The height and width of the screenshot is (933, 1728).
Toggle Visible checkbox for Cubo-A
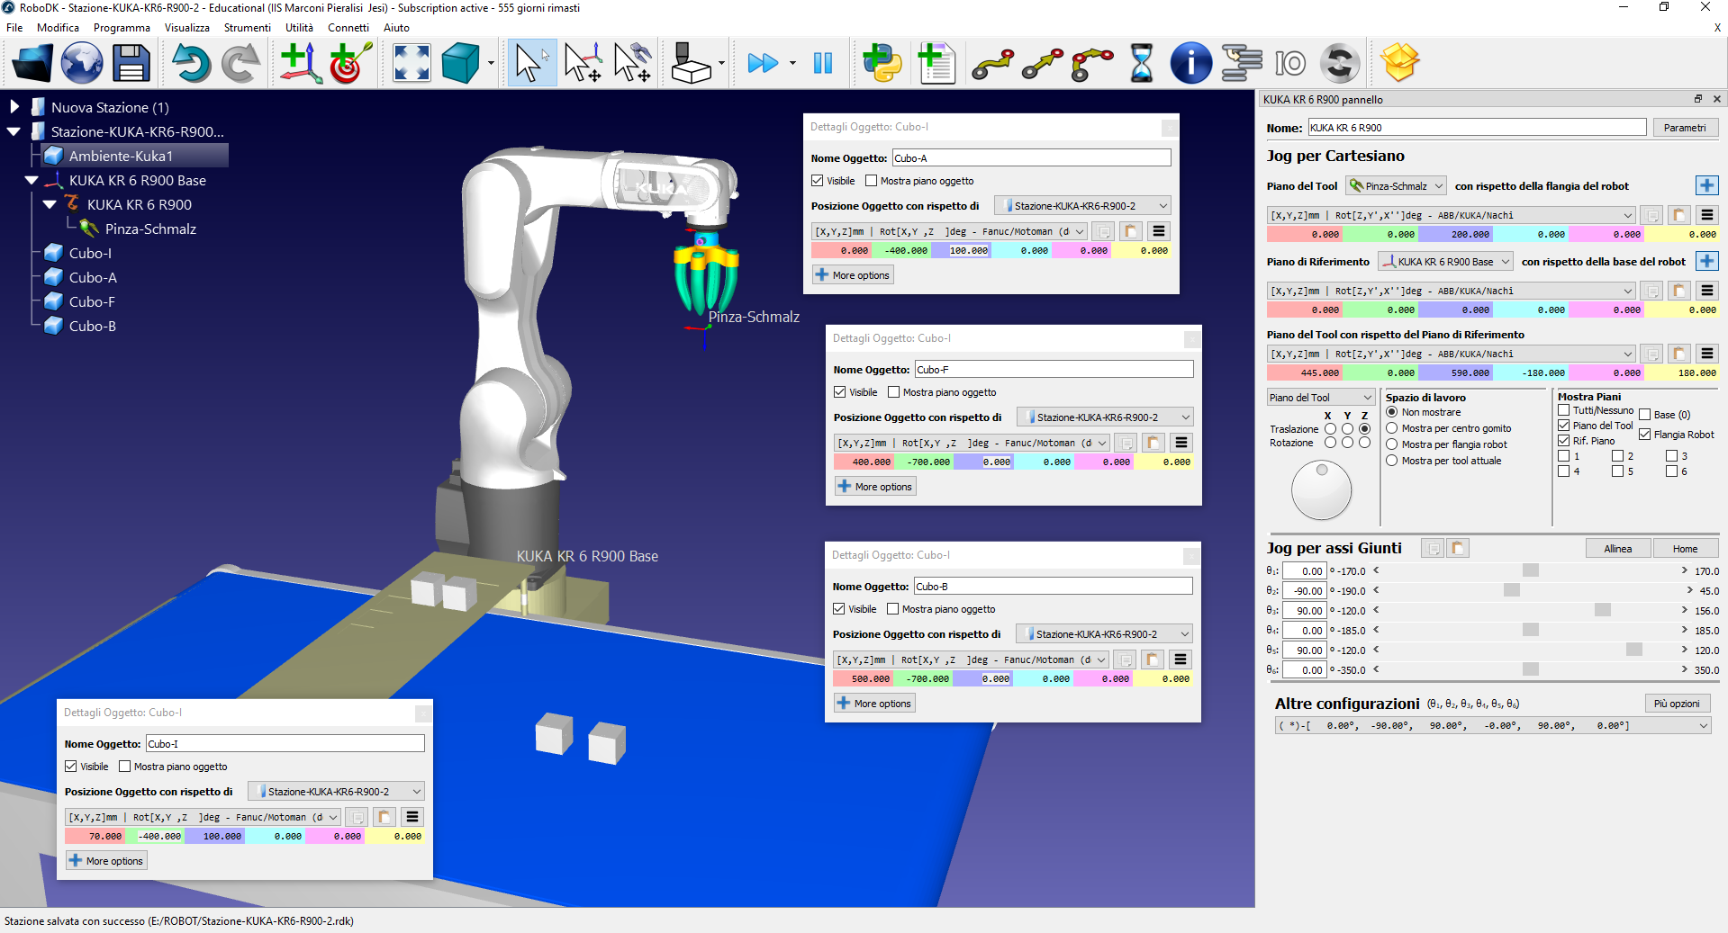(817, 181)
